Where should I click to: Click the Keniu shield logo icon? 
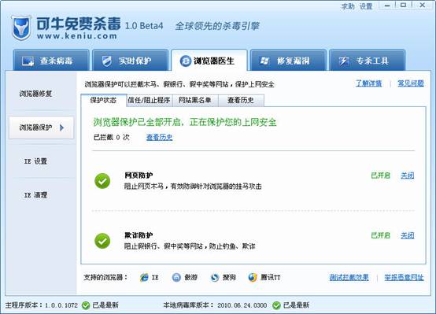pyautogui.click(x=21, y=28)
